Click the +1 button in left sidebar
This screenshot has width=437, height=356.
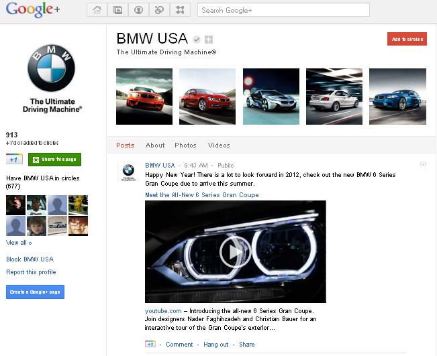point(15,159)
